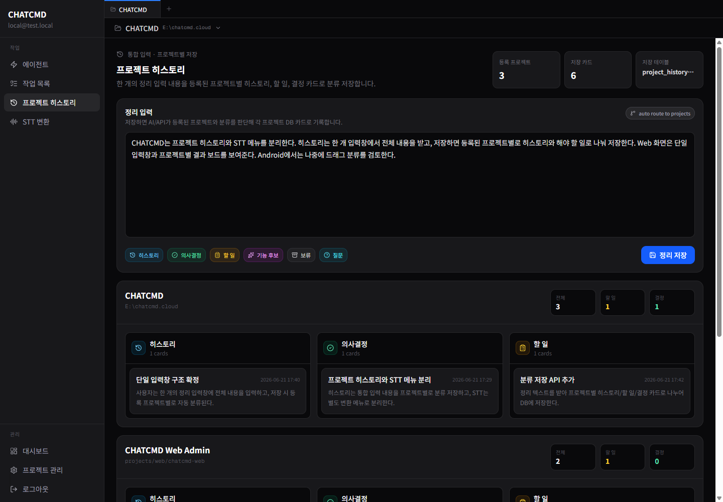The width and height of the screenshot is (723, 502).
Task: Click the 로그아웃 link
Action: coord(52,489)
